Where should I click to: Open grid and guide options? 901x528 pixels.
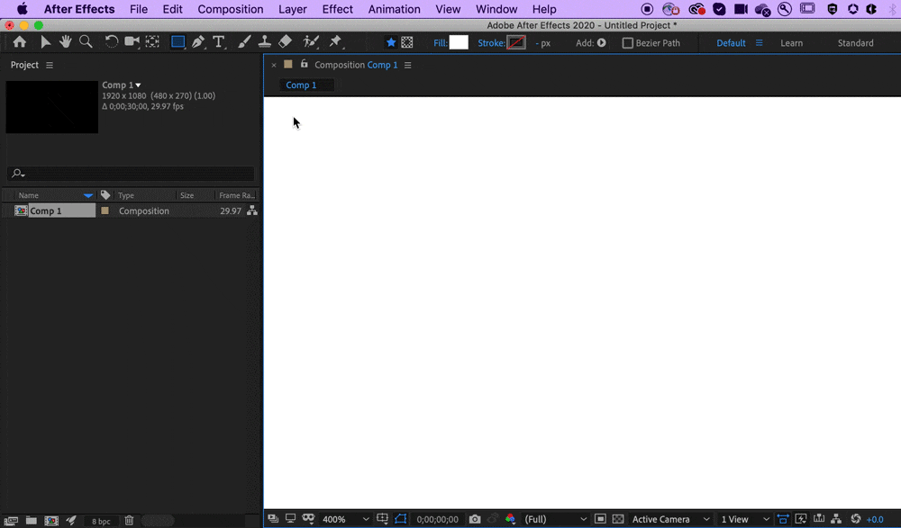click(x=382, y=519)
